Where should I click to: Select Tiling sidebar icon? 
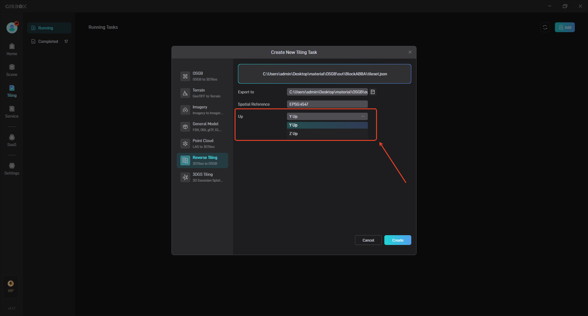[12, 91]
